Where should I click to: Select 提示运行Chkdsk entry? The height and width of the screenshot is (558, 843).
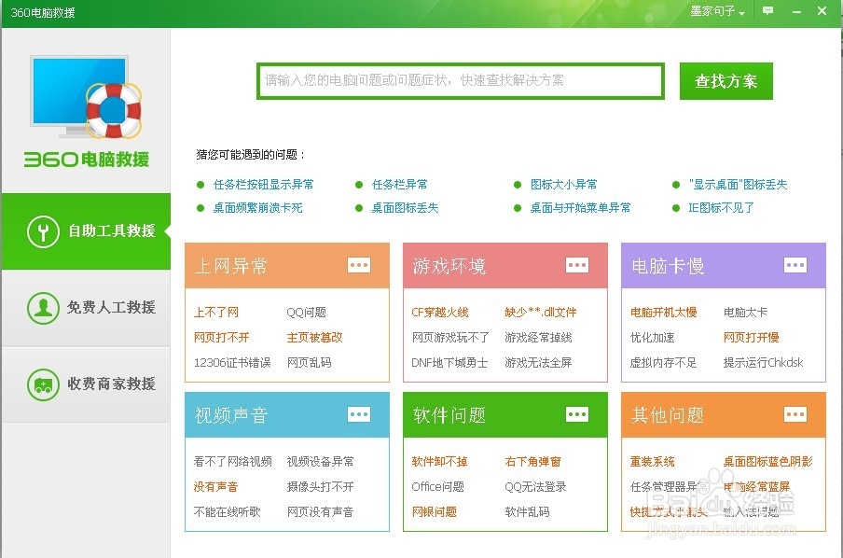click(x=763, y=363)
